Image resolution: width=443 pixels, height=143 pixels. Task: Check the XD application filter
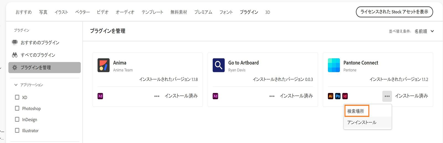(17, 97)
